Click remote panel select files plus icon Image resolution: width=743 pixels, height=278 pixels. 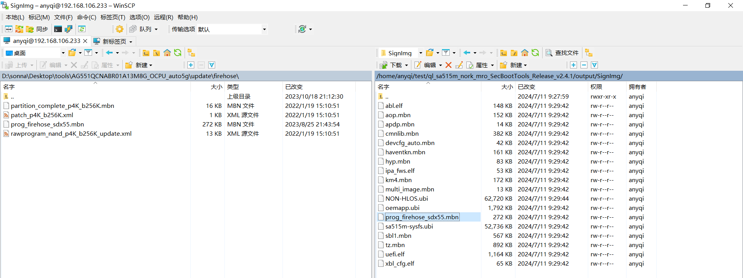[x=574, y=65]
